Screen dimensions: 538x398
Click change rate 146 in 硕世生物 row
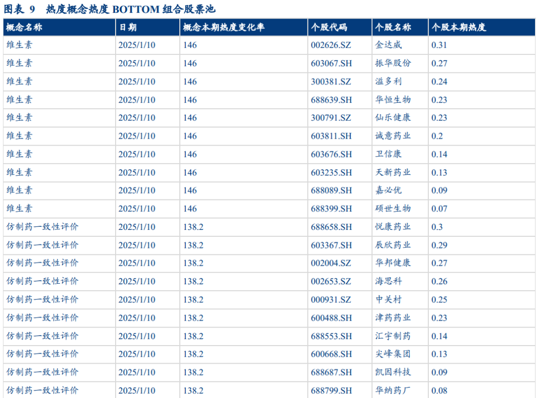(190, 208)
